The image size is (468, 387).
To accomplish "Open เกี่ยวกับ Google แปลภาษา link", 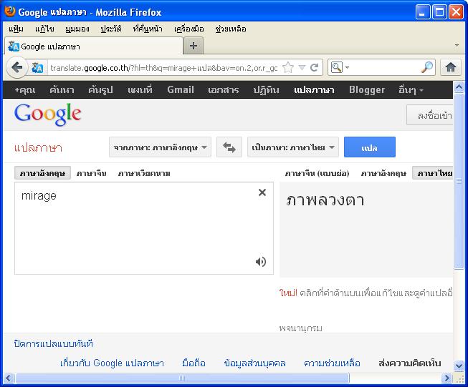I will (x=112, y=363).
